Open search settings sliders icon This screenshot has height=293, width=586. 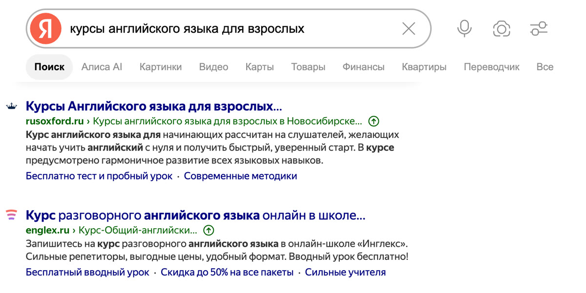pos(539,29)
